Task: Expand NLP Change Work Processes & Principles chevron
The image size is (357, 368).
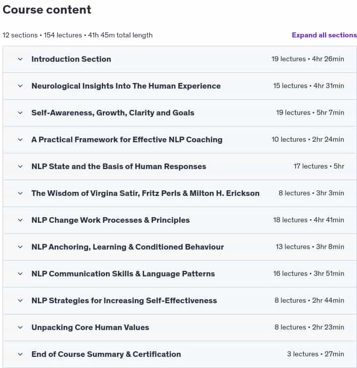Action: click(x=20, y=220)
